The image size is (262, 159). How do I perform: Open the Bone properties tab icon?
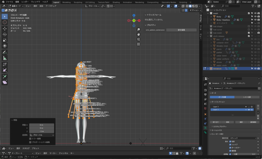205,132
